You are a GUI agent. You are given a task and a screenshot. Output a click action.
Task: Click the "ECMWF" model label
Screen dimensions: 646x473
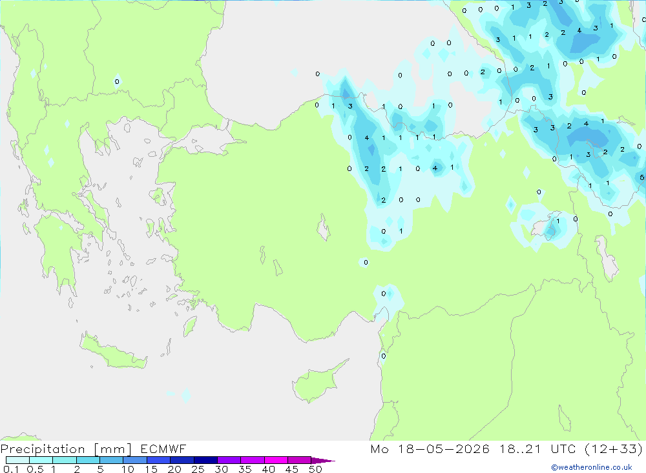click(163, 449)
